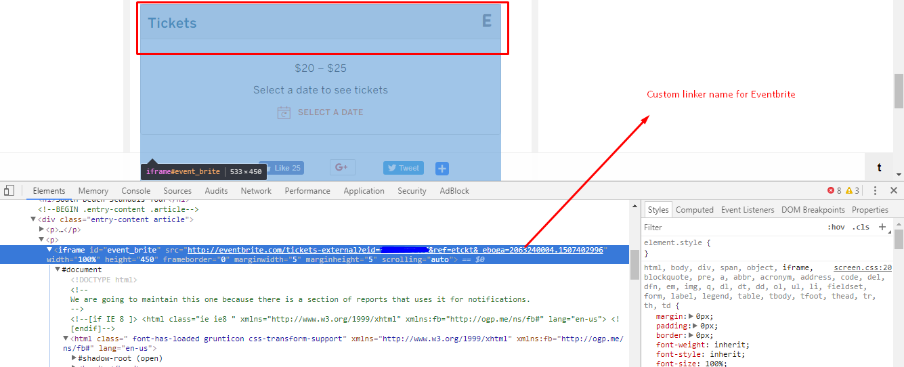Image resolution: width=904 pixels, height=367 pixels.
Task: Expand the #shadow-root (open) node
Action: 74,358
